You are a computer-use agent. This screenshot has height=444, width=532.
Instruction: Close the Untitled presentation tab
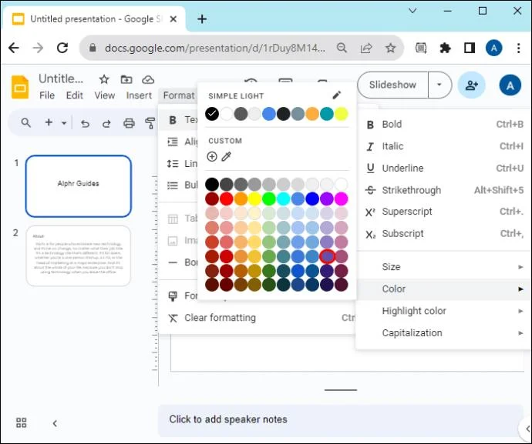tap(173, 19)
